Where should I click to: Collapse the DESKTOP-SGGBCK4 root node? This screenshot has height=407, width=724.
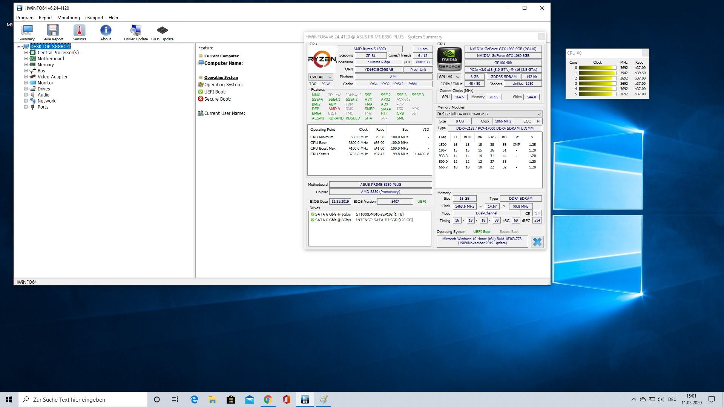(19, 47)
